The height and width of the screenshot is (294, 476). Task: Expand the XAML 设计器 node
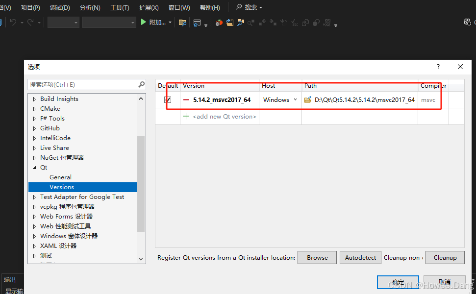tap(34, 246)
